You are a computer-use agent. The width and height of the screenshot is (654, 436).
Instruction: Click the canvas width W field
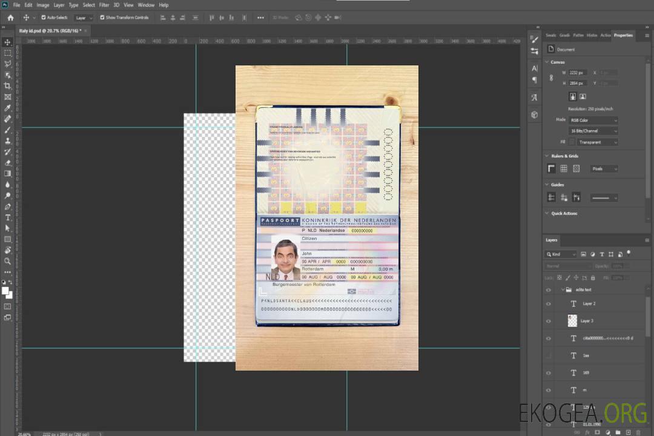[x=578, y=73]
